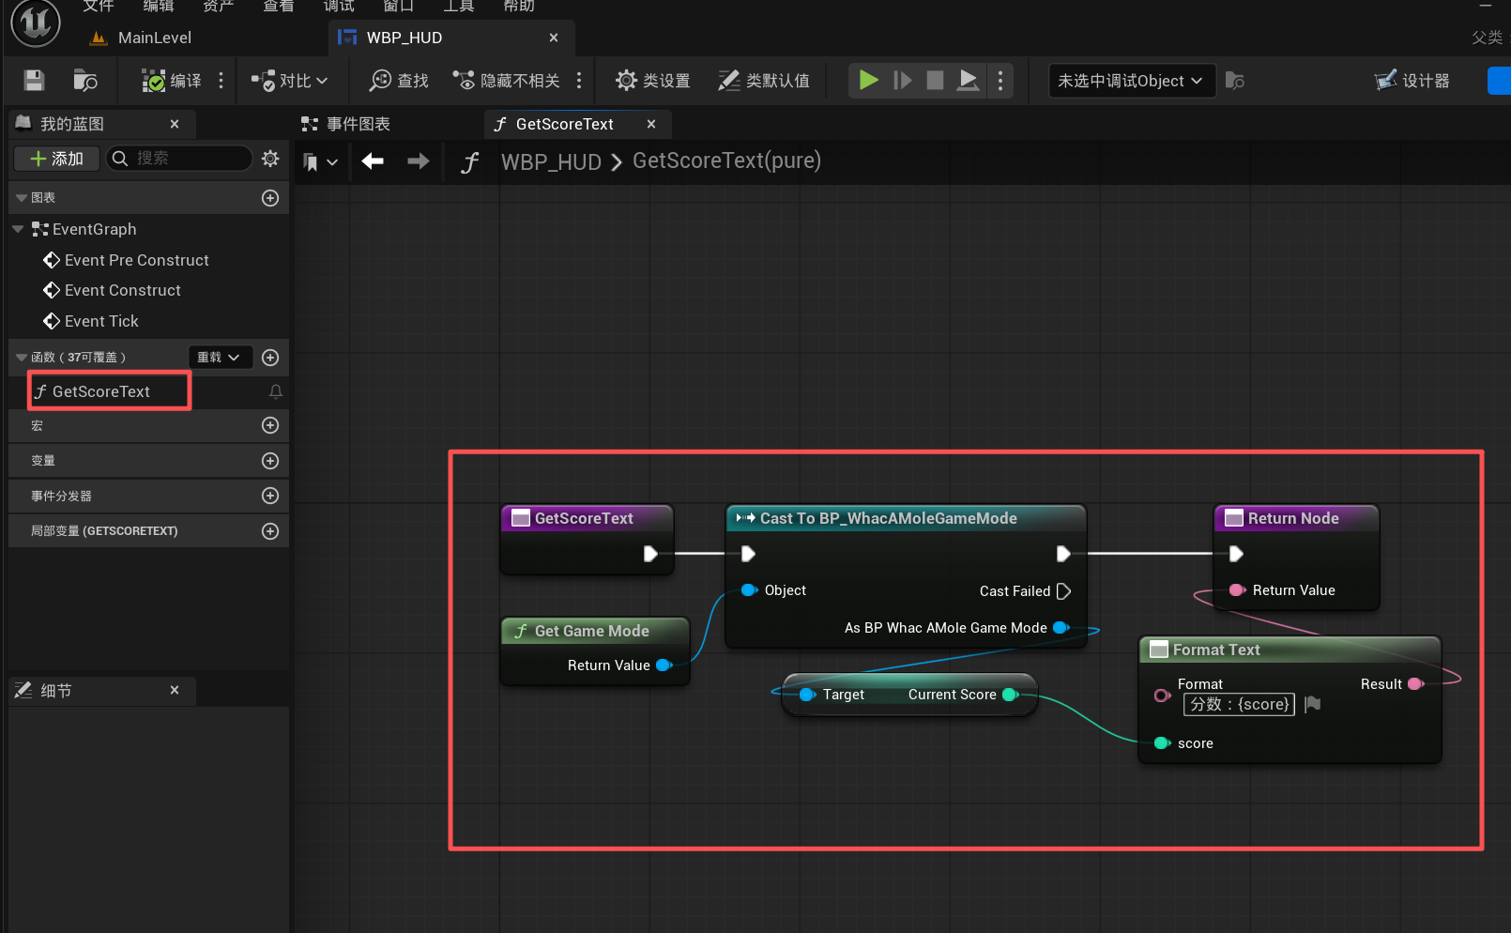1511x933 pixels.
Task: Collapse the 图表 graphs section
Action: click(22, 198)
